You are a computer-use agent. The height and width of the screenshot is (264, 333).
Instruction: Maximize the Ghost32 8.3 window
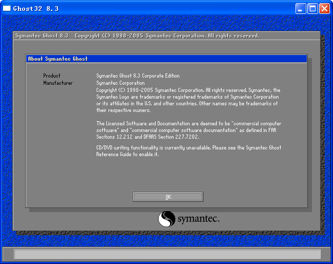(x=312, y=9)
